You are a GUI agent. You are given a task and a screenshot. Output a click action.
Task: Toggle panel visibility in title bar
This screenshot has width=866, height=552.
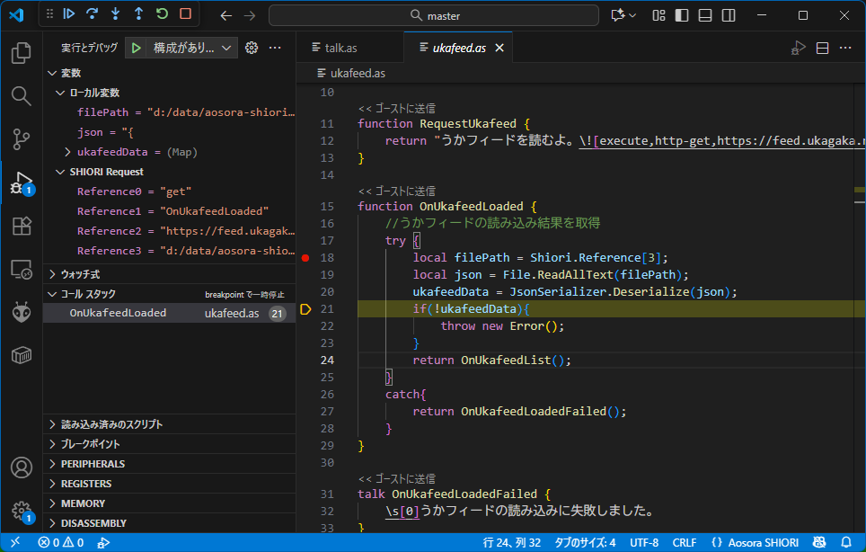705,15
